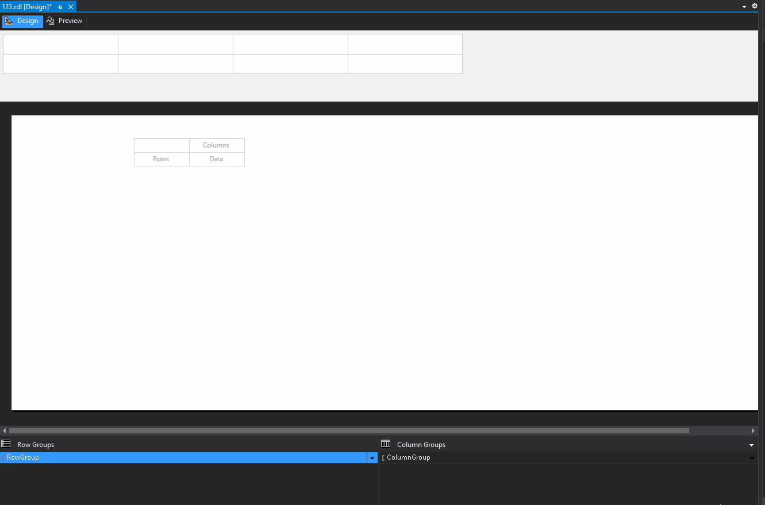Pin the 123.rdl document tab
765x505 pixels.
coord(60,7)
